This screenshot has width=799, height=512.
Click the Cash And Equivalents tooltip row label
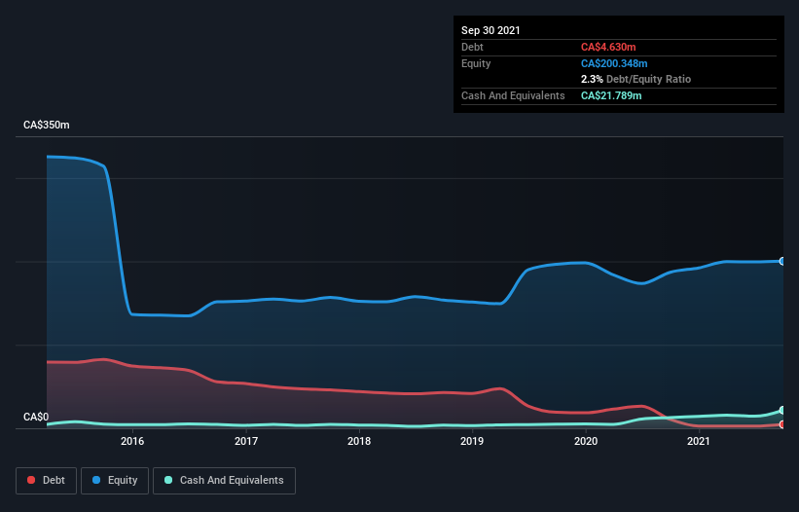click(513, 95)
